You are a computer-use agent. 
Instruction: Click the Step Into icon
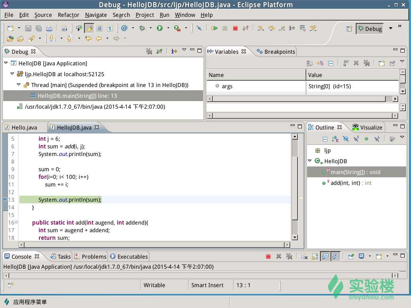click(x=261, y=28)
